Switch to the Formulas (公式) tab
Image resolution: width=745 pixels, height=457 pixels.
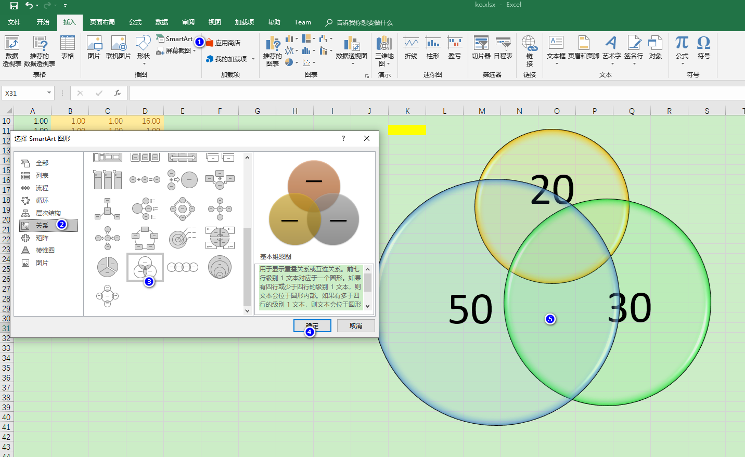click(135, 22)
